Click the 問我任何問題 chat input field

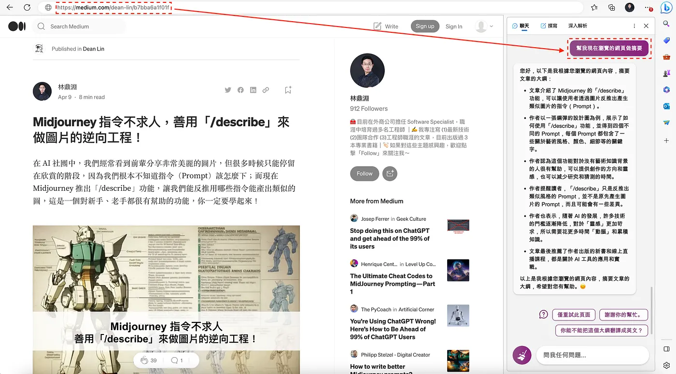tap(593, 355)
